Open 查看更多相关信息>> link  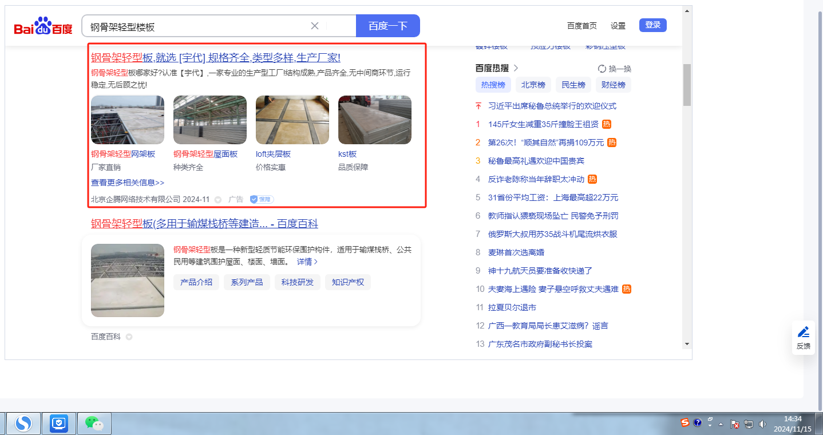pos(128,183)
